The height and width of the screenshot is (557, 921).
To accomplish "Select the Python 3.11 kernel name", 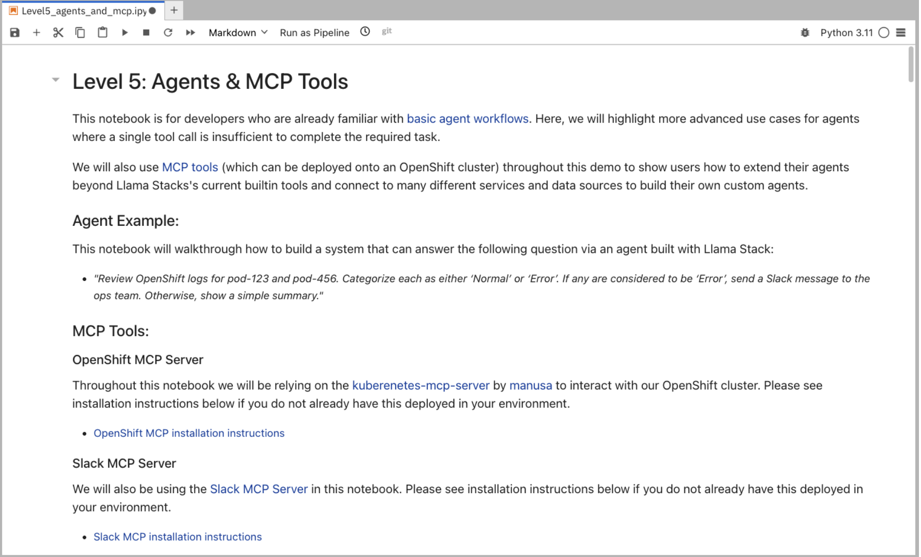I will pyautogui.click(x=846, y=33).
